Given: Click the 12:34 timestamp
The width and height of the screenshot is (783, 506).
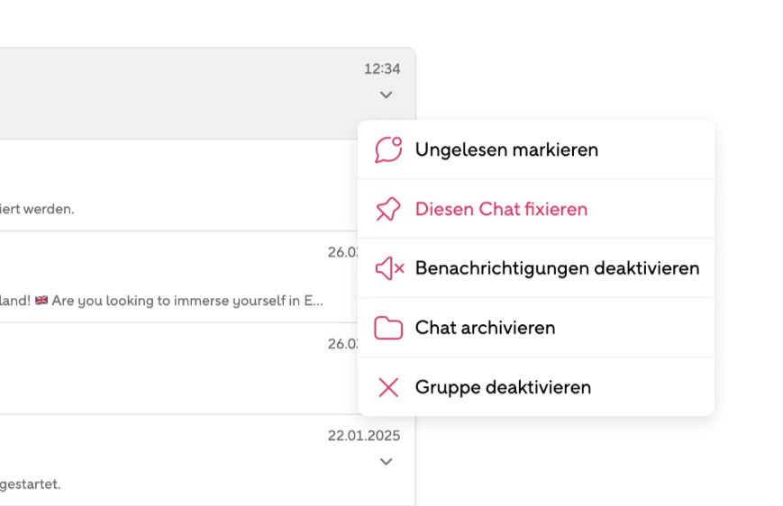Looking at the screenshot, I should click(382, 68).
